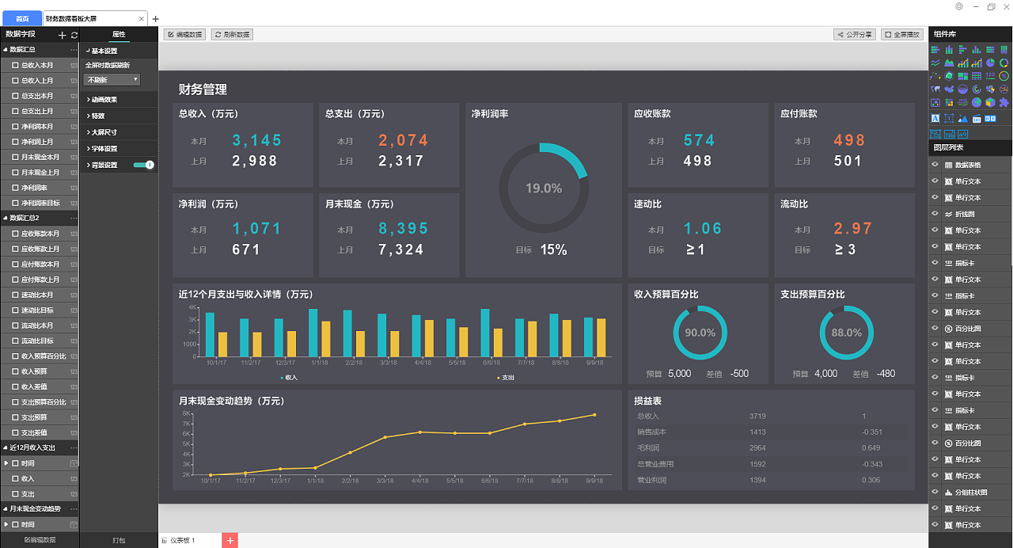1013x548 pixels.
Task: Check the 应收账款本月 field checkbox
Action: (x=15, y=234)
